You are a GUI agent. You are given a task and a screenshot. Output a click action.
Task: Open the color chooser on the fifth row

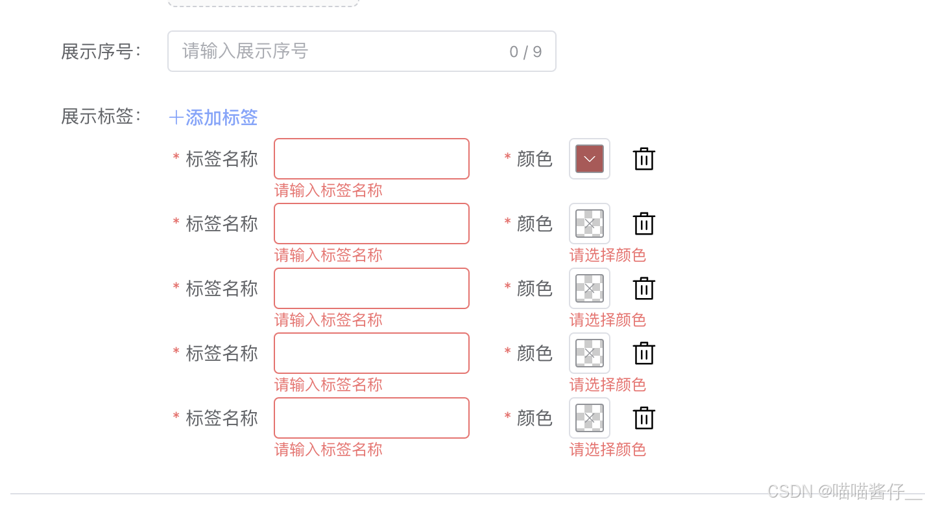tap(589, 418)
